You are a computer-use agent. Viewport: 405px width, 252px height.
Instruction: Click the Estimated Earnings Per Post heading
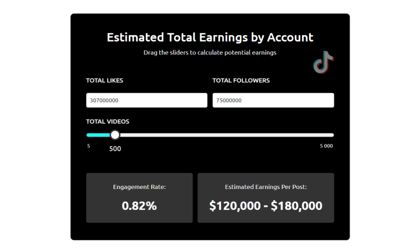point(266,187)
